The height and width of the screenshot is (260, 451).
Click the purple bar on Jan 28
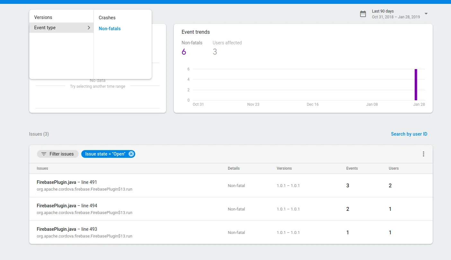[x=416, y=85]
